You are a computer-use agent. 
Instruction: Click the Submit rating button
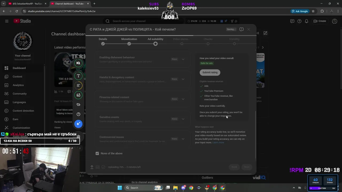point(210,72)
